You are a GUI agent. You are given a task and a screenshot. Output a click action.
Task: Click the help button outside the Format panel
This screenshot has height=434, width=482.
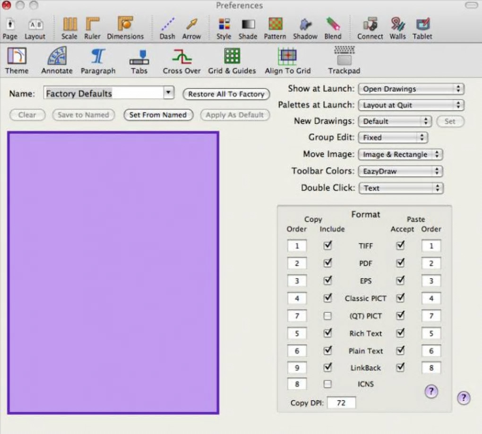pyautogui.click(x=464, y=398)
